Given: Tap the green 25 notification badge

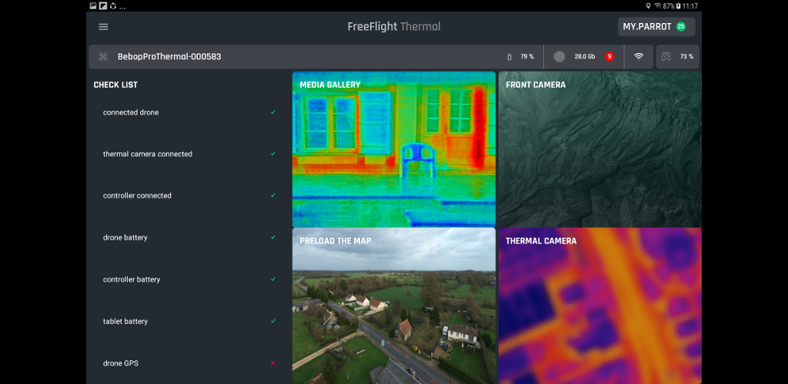Looking at the screenshot, I should tap(680, 27).
